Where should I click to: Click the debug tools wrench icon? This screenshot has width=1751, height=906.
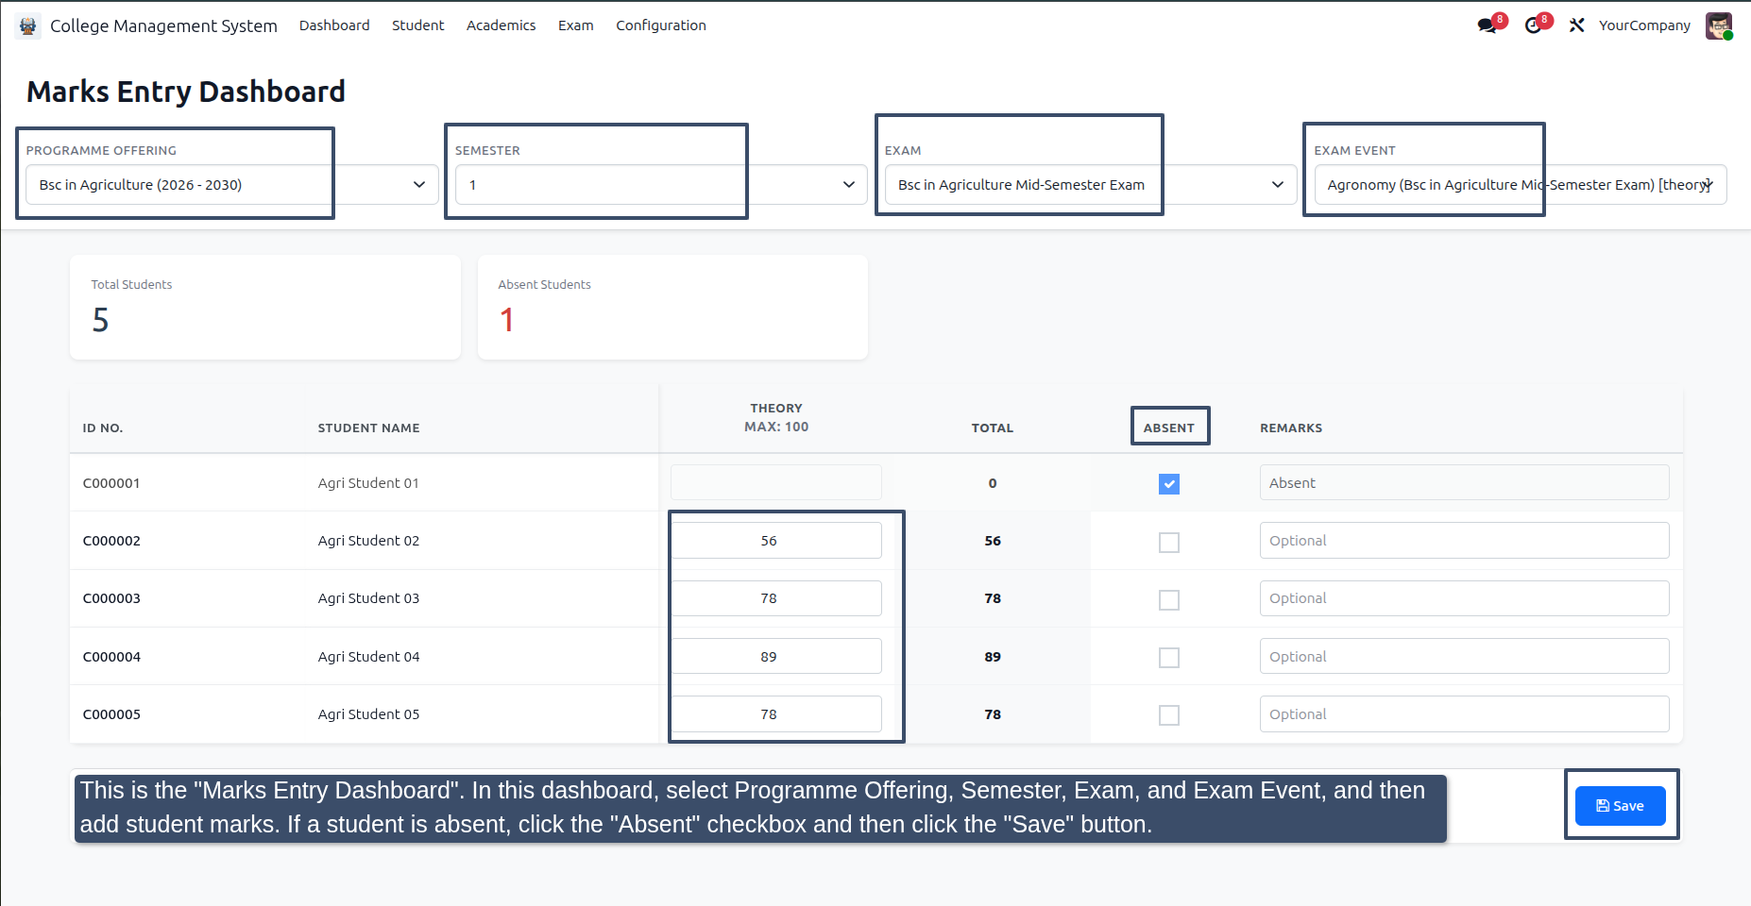coord(1576,25)
